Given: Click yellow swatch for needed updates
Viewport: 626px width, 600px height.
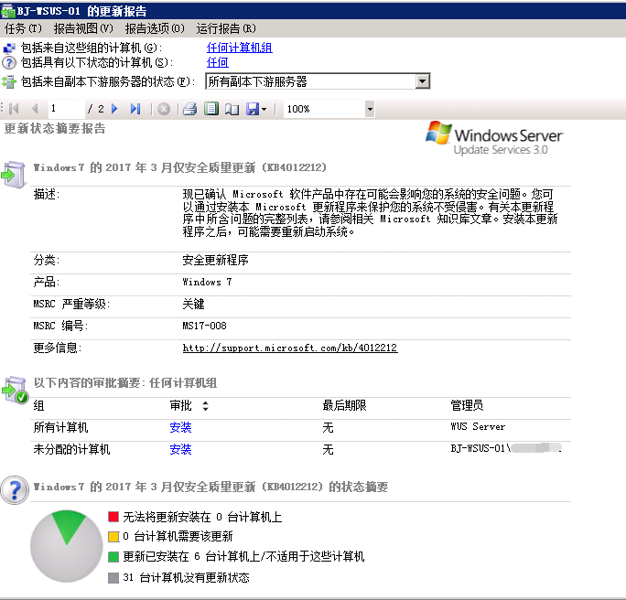Looking at the screenshot, I should tap(113, 537).
